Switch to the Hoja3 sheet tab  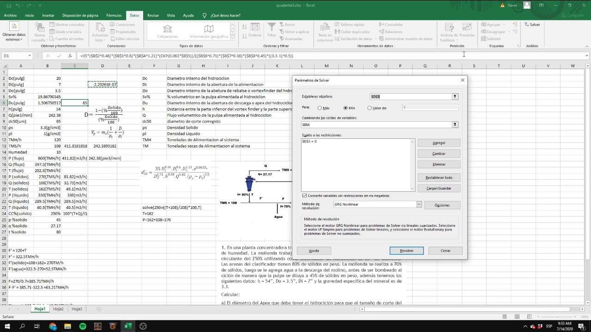tap(77, 309)
